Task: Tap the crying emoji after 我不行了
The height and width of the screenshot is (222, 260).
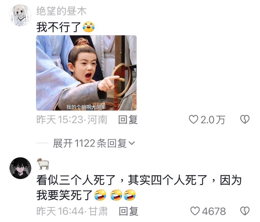Action: [89, 27]
